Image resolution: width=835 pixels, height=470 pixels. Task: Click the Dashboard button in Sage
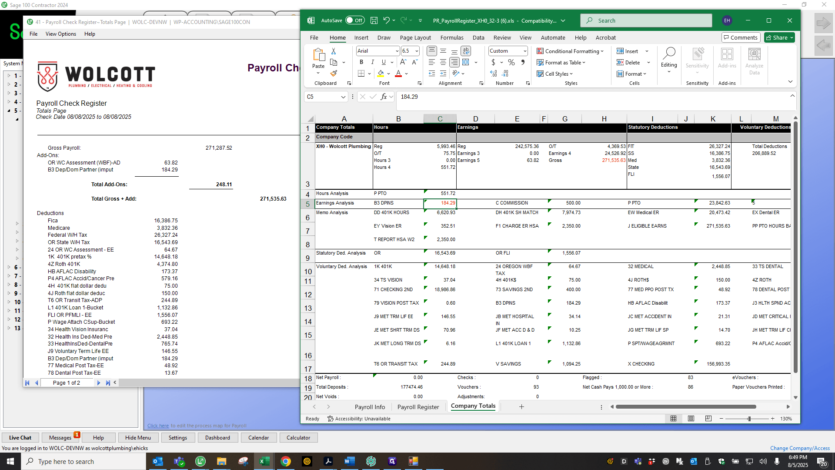pos(217,438)
